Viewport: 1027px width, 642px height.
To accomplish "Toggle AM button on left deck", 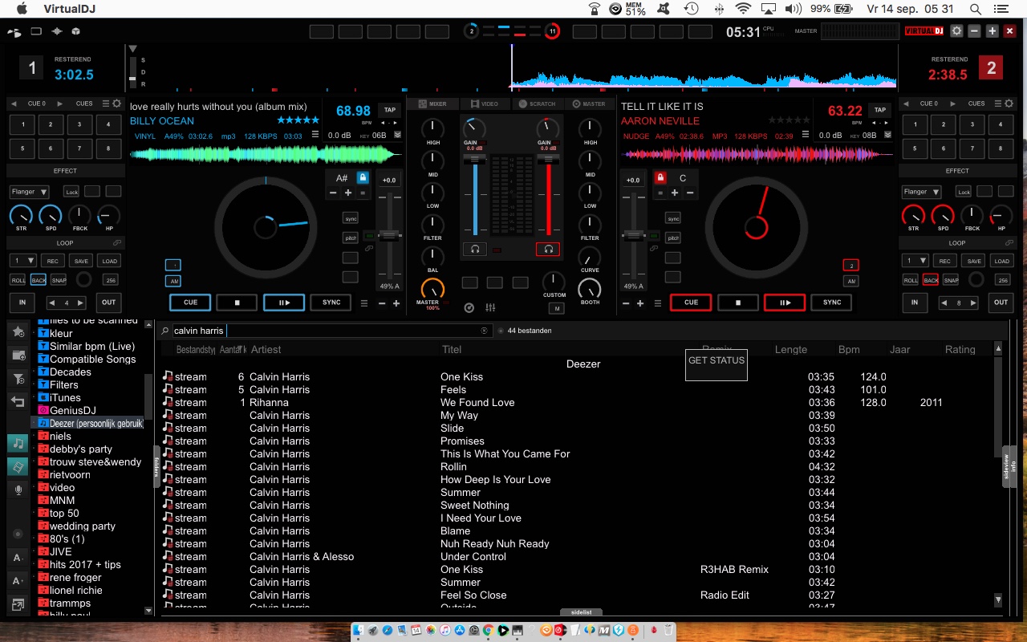I will [173, 281].
